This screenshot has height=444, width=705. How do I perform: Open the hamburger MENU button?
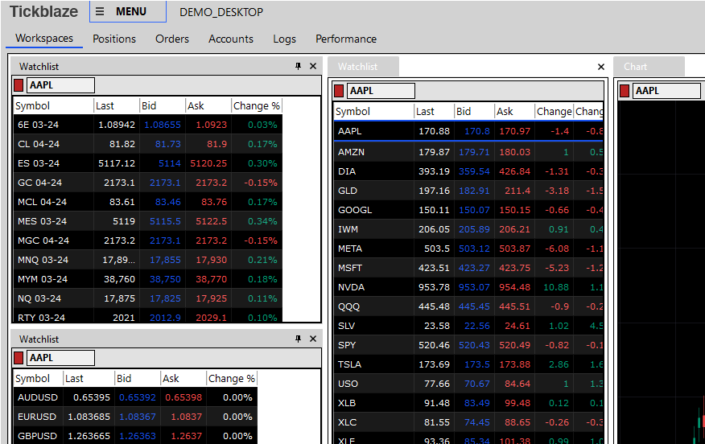(128, 12)
